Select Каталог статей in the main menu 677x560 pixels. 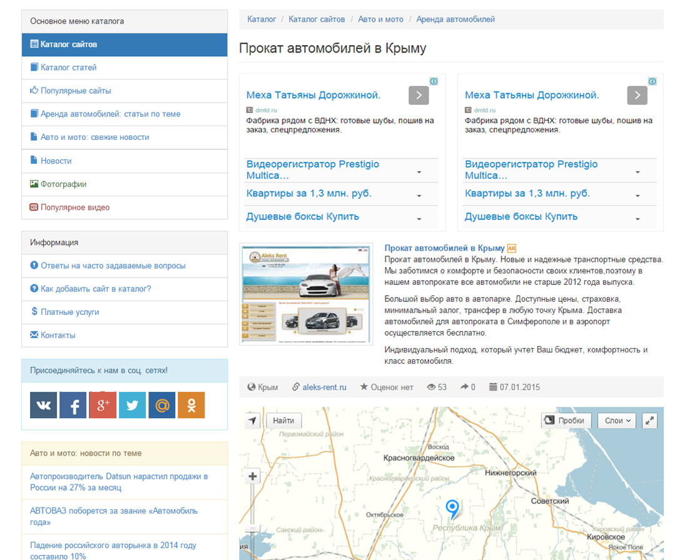click(x=68, y=67)
